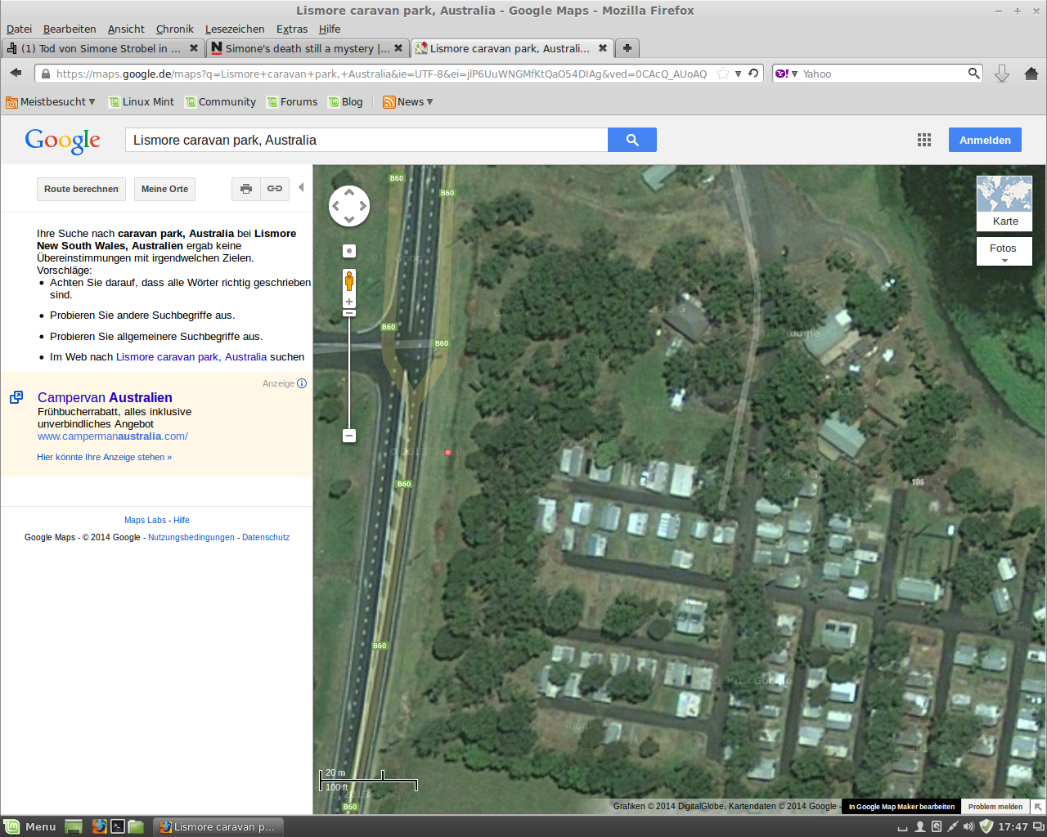Click the link chain icon
Viewport: 1047px width, 837px height.
click(275, 189)
